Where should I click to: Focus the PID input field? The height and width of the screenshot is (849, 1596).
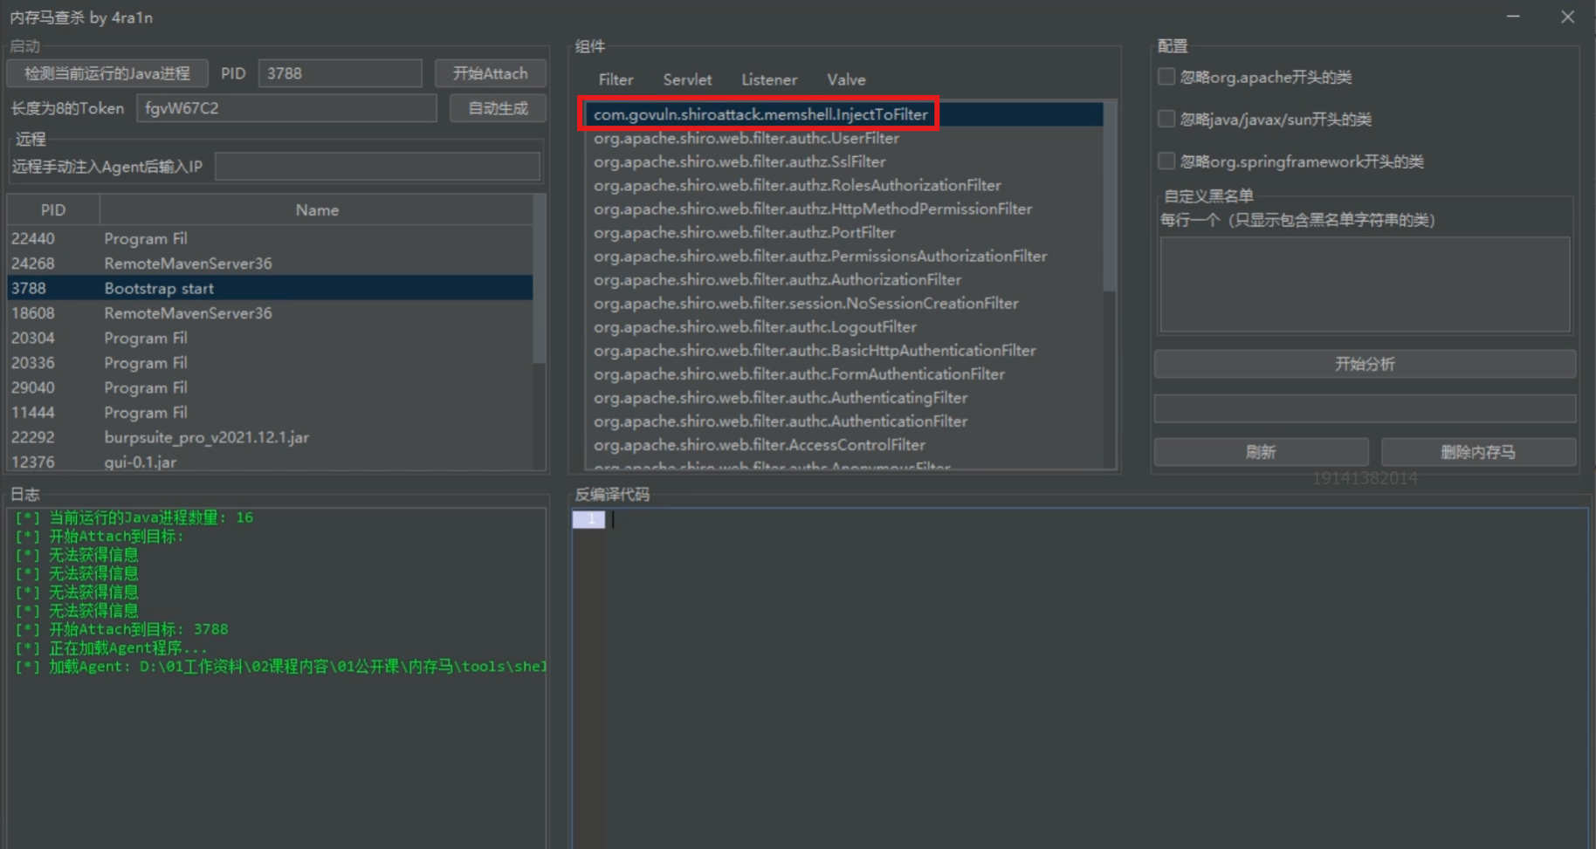[x=340, y=73]
